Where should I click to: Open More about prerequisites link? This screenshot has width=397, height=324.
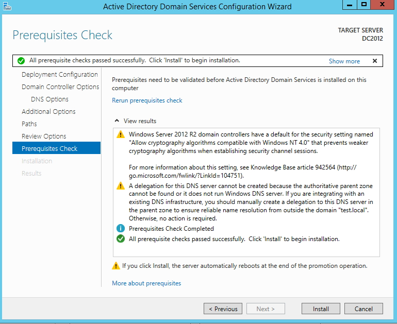click(146, 283)
